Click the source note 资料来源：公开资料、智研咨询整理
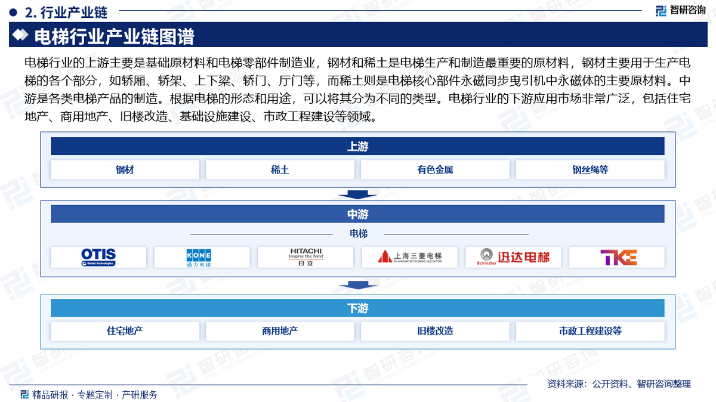716x402 pixels. pos(619,384)
